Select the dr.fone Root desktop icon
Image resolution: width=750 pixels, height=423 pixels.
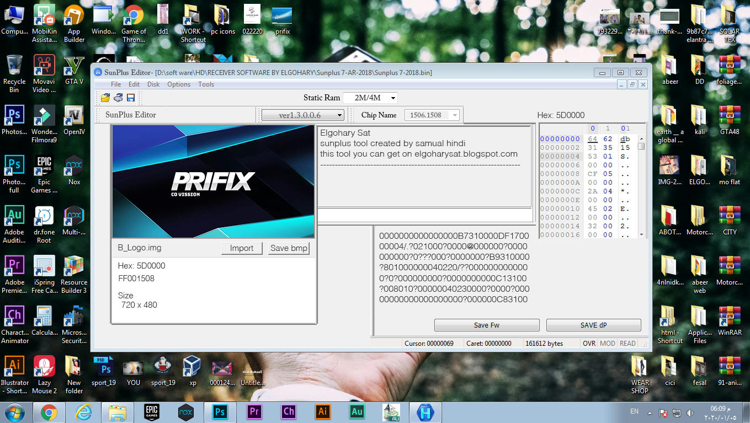(44, 224)
